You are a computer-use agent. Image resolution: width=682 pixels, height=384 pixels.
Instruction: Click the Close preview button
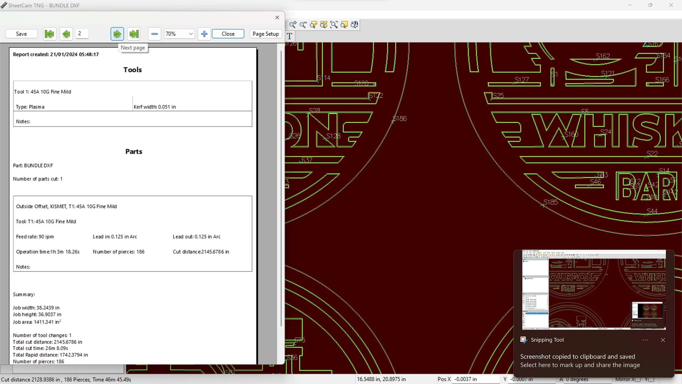click(228, 34)
